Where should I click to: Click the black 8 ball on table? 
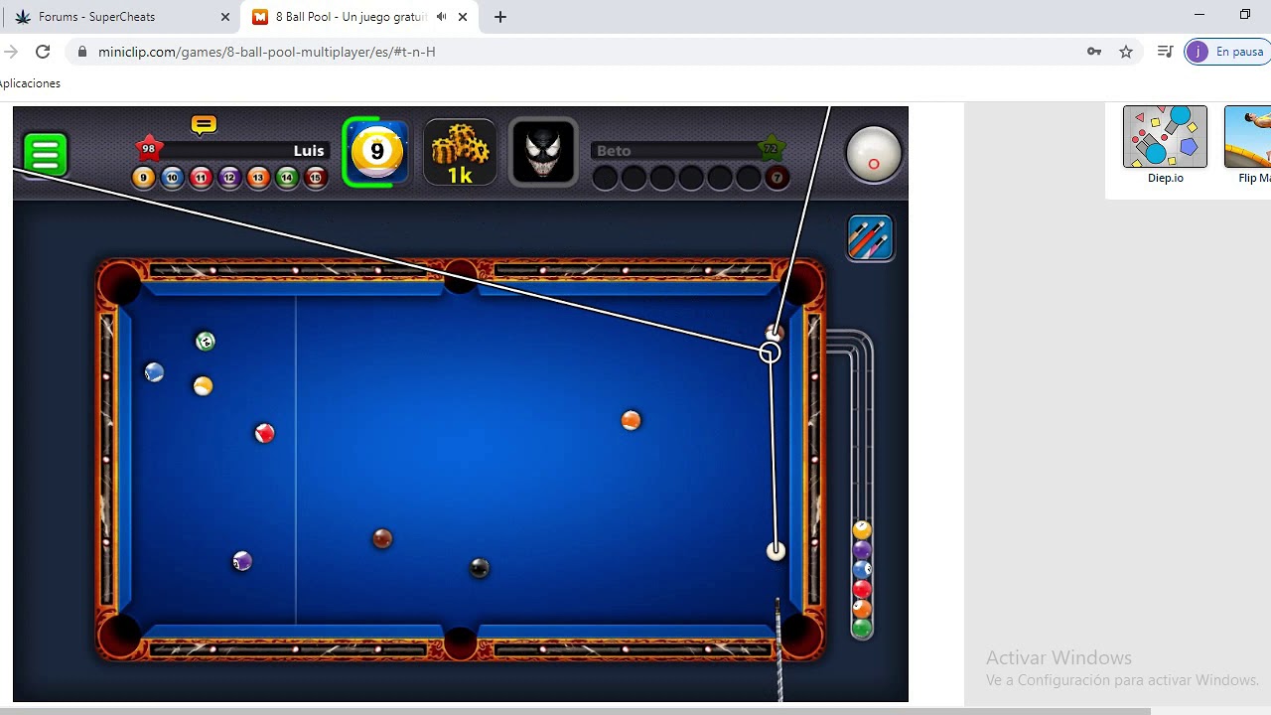point(480,568)
